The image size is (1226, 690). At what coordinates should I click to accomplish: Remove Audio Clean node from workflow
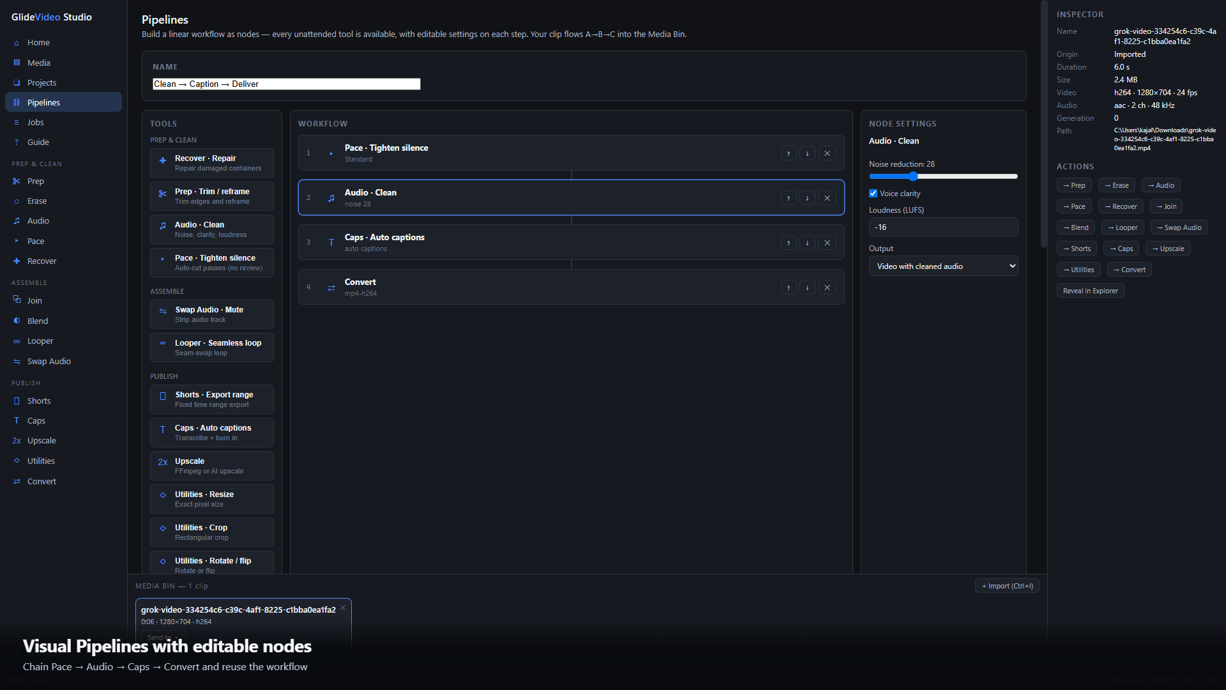click(x=827, y=198)
